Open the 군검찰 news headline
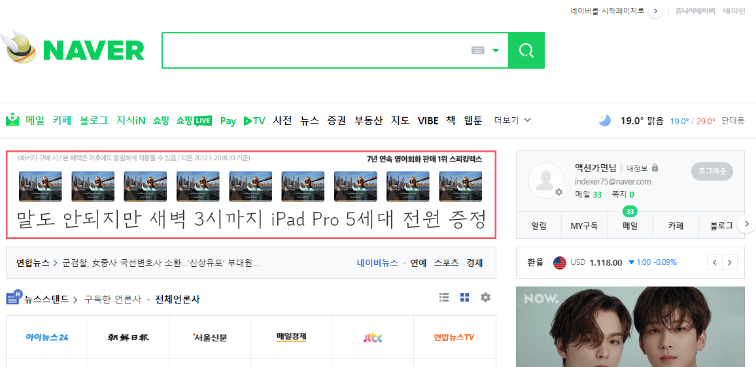 161,264
